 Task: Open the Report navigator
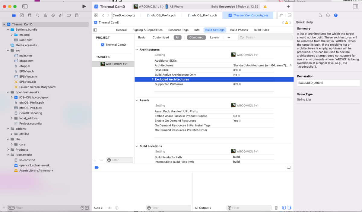point(77,15)
